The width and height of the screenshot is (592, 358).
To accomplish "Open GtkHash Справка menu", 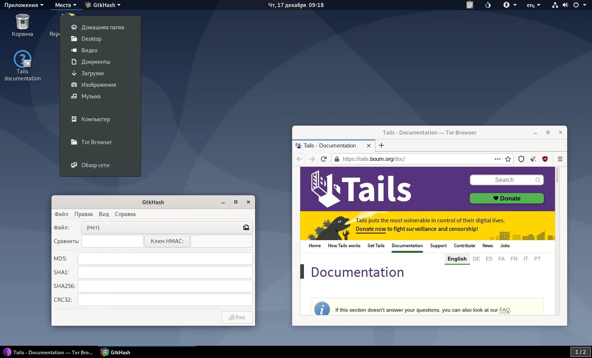I will (125, 214).
